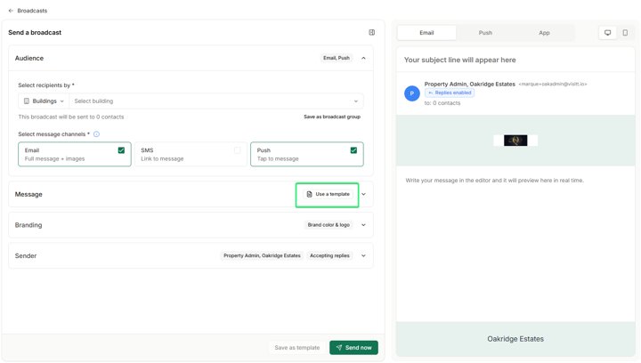This screenshot has height=363, width=641.
Task: Click the Broadcasts breadcrumb link
Action: coord(32,11)
